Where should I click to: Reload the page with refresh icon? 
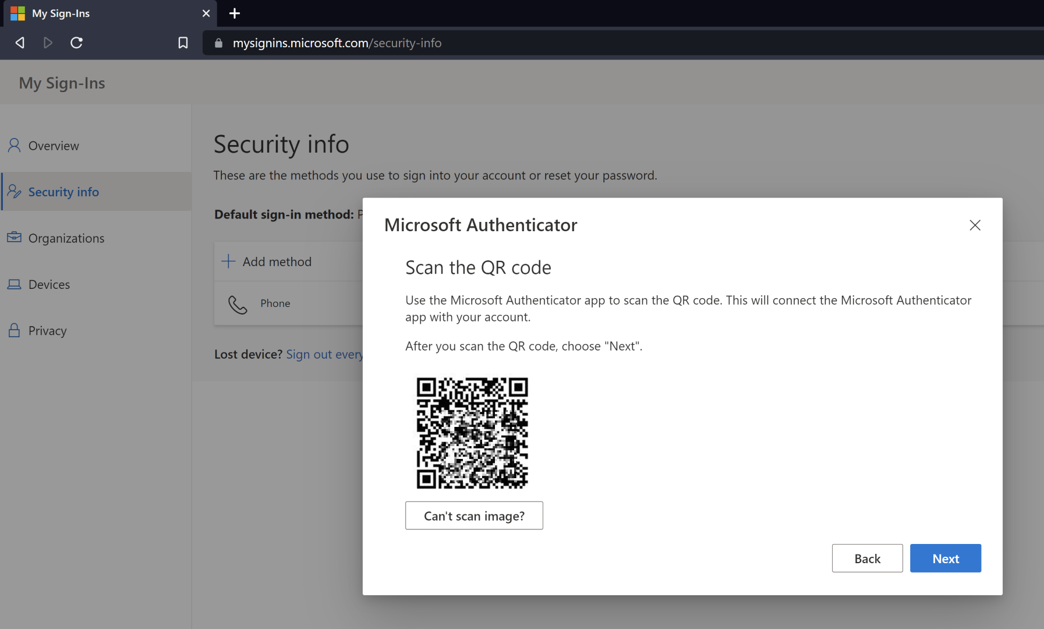pos(76,43)
